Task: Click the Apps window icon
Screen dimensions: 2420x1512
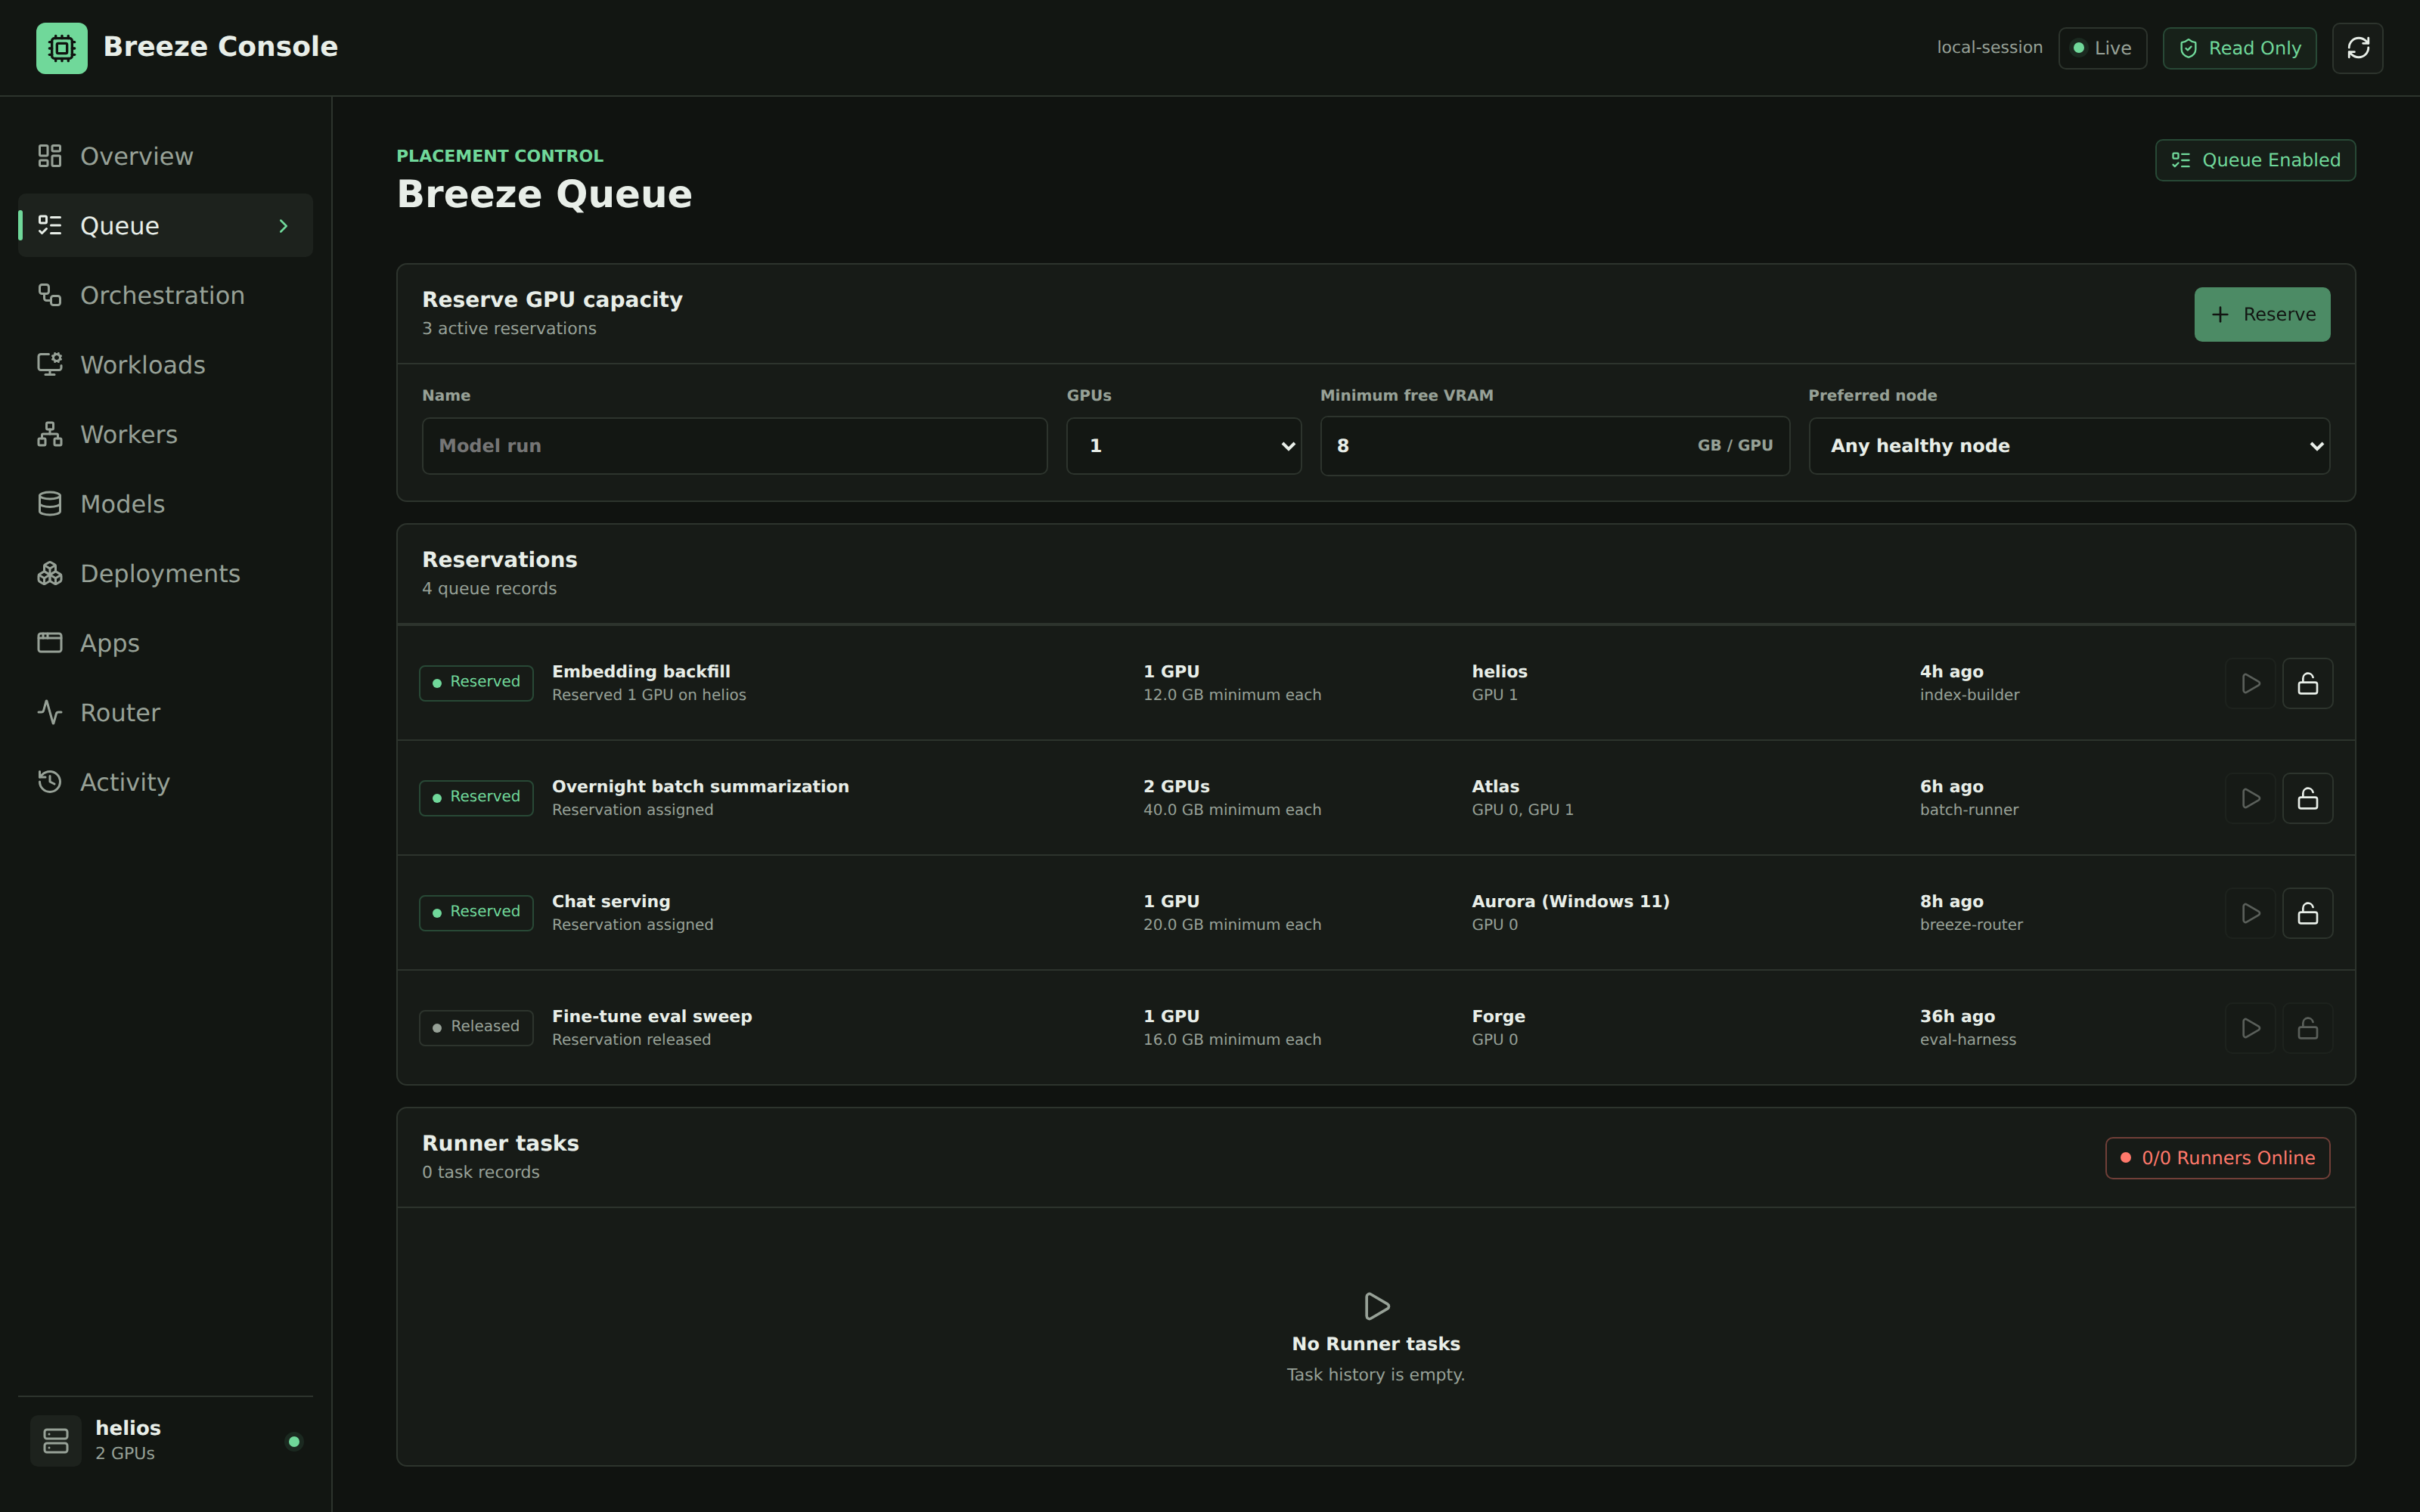Action: click(x=50, y=643)
